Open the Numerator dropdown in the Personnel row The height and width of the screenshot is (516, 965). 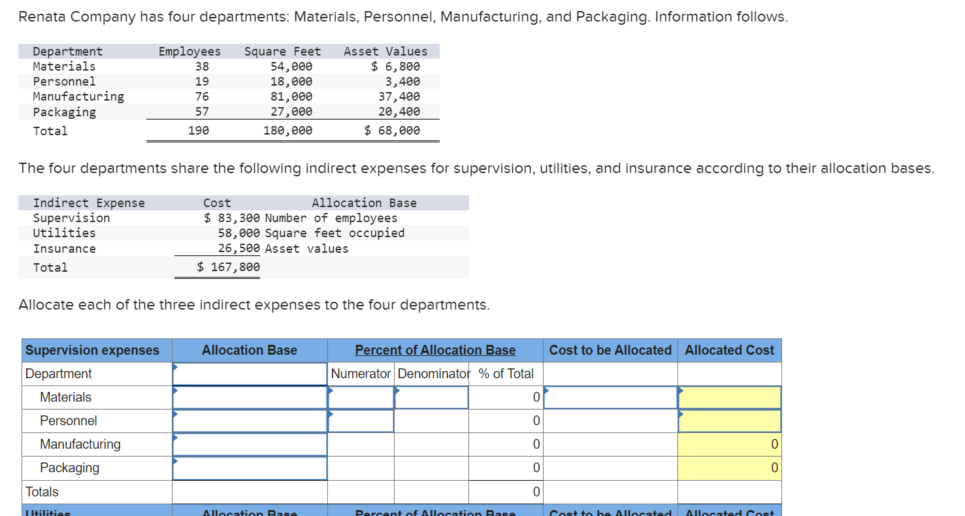point(360,421)
